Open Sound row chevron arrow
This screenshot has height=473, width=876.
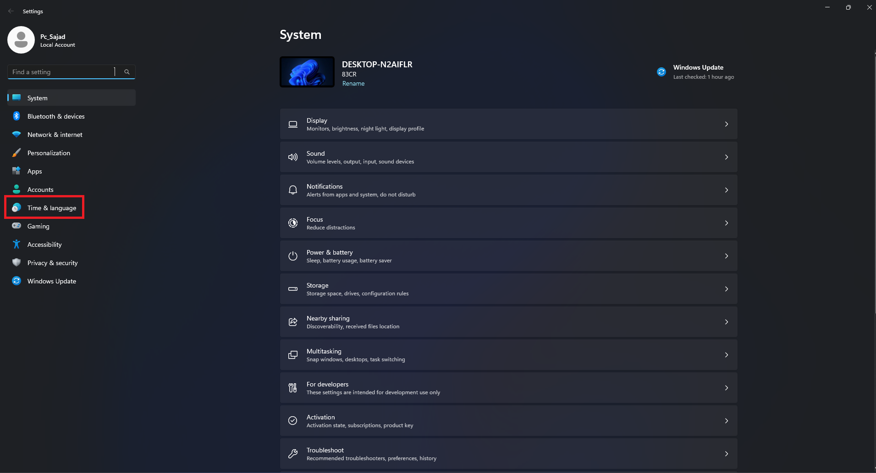pyautogui.click(x=727, y=157)
